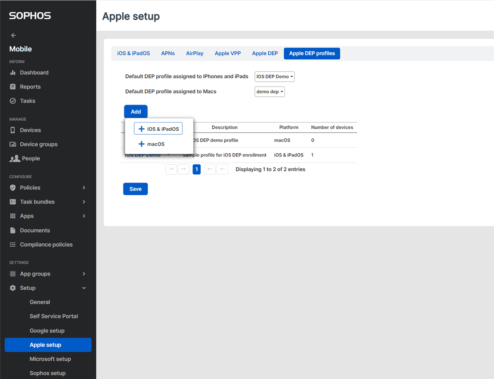
Task: Click the Reports clipboard icon
Action: pyautogui.click(x=13, y=87)
